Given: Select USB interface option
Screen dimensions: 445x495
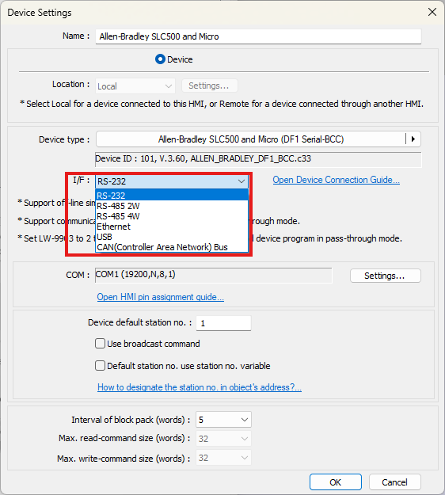Looking at the screenshot, I should pos(172,237).
